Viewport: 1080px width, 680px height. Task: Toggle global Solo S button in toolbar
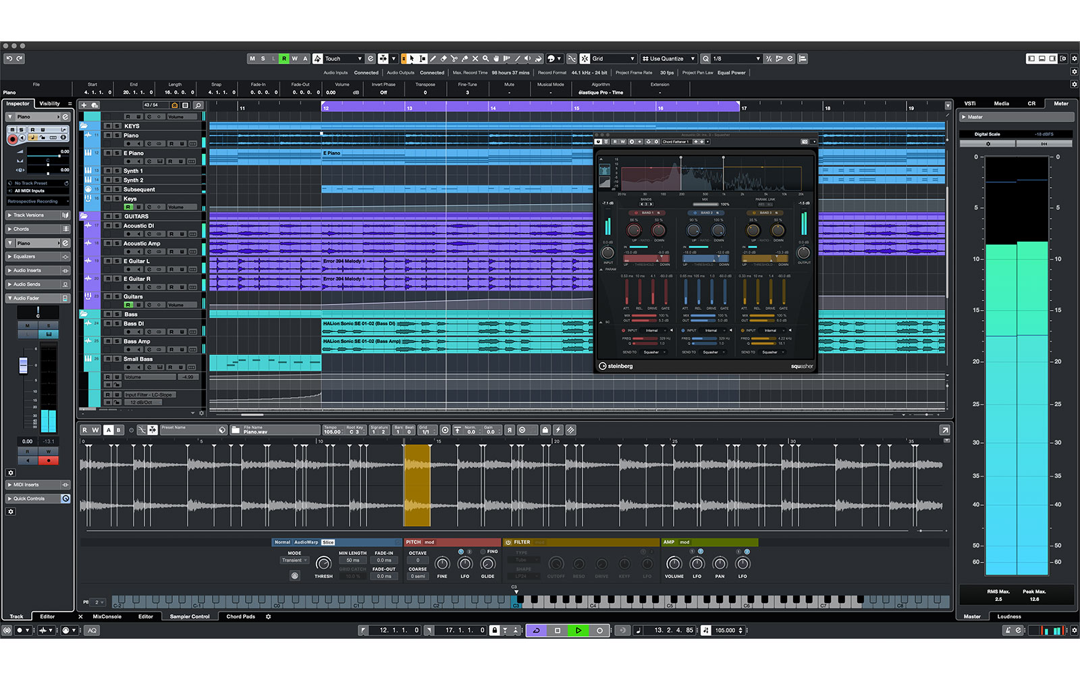click(x=263, y=59)
